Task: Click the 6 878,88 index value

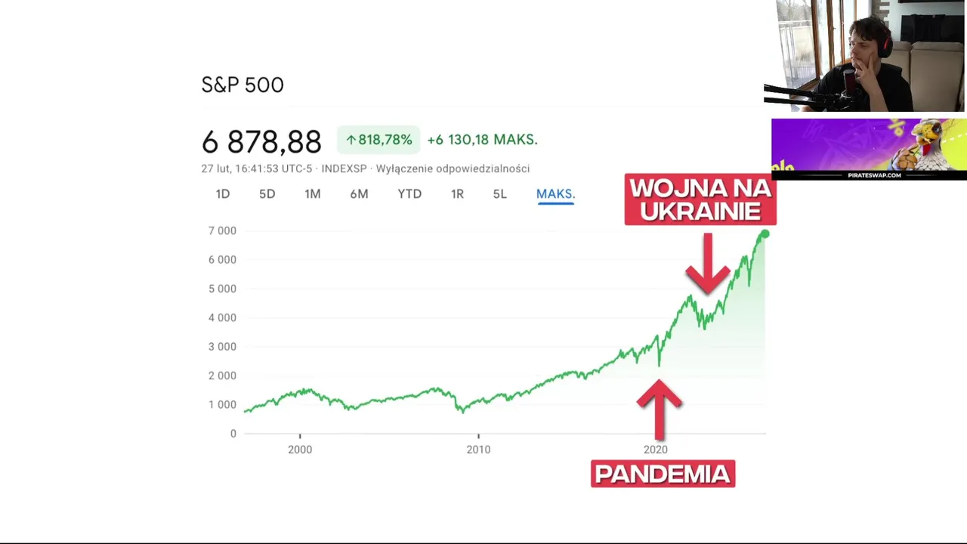Action: tap(261, 141)
